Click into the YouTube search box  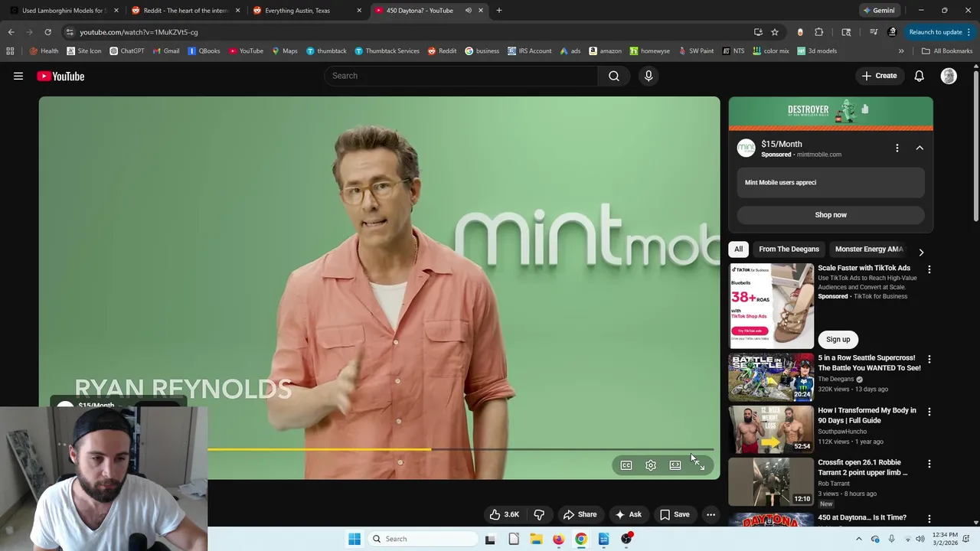click(x=462, y=76)
